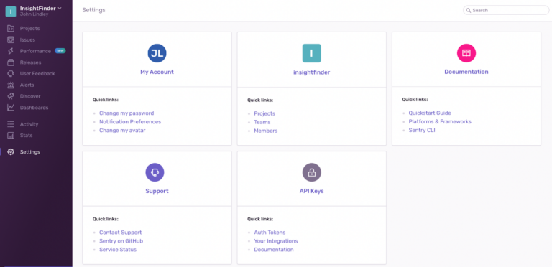Screen dimensions: 552x267
Task: Click the Support heading link
Action: pos(157,191)
